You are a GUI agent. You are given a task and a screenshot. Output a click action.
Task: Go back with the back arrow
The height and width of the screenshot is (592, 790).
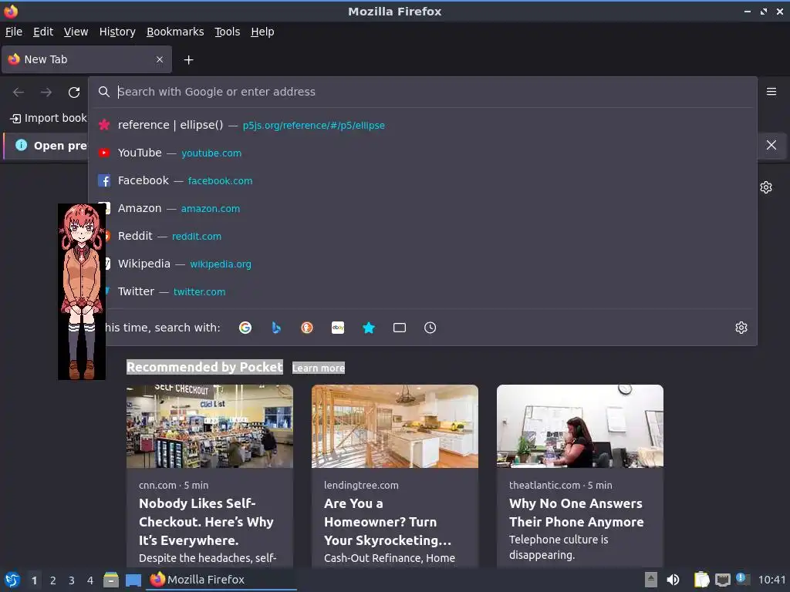click(19, 92)
